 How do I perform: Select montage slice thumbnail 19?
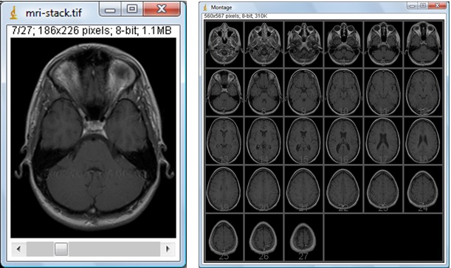pyautogui.click(x=224, y=189)
